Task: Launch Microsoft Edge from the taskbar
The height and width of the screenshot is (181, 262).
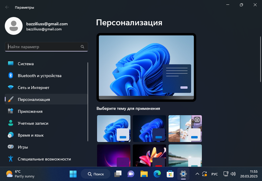Action: (x=157, y=174)
